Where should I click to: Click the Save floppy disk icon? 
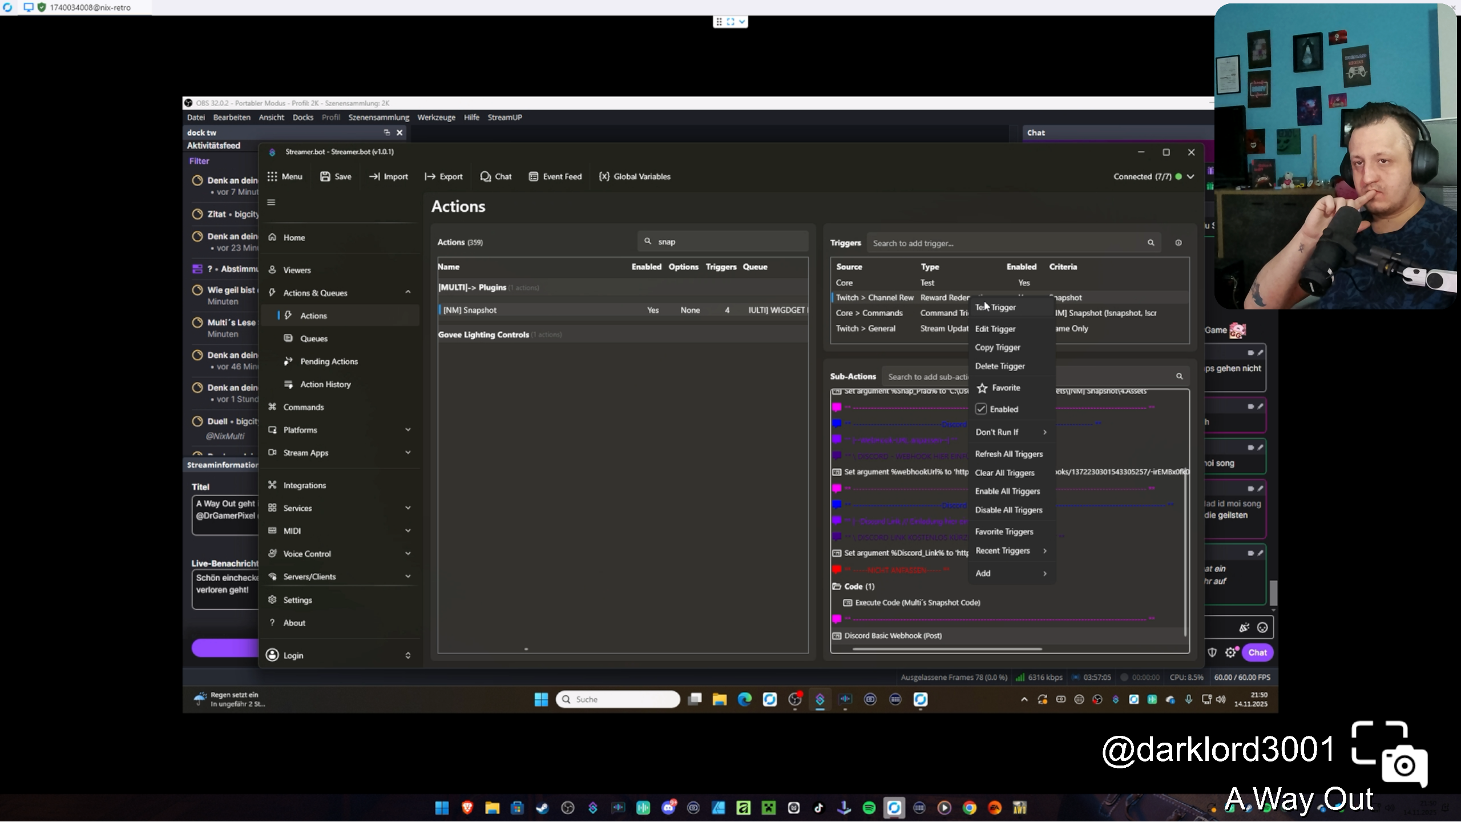coord(325,176)
